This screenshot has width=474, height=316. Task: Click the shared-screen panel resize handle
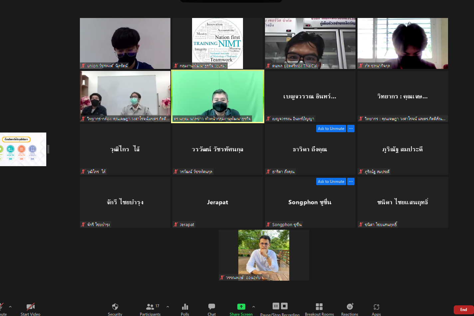pyautogui.click(x=48, y=149)
